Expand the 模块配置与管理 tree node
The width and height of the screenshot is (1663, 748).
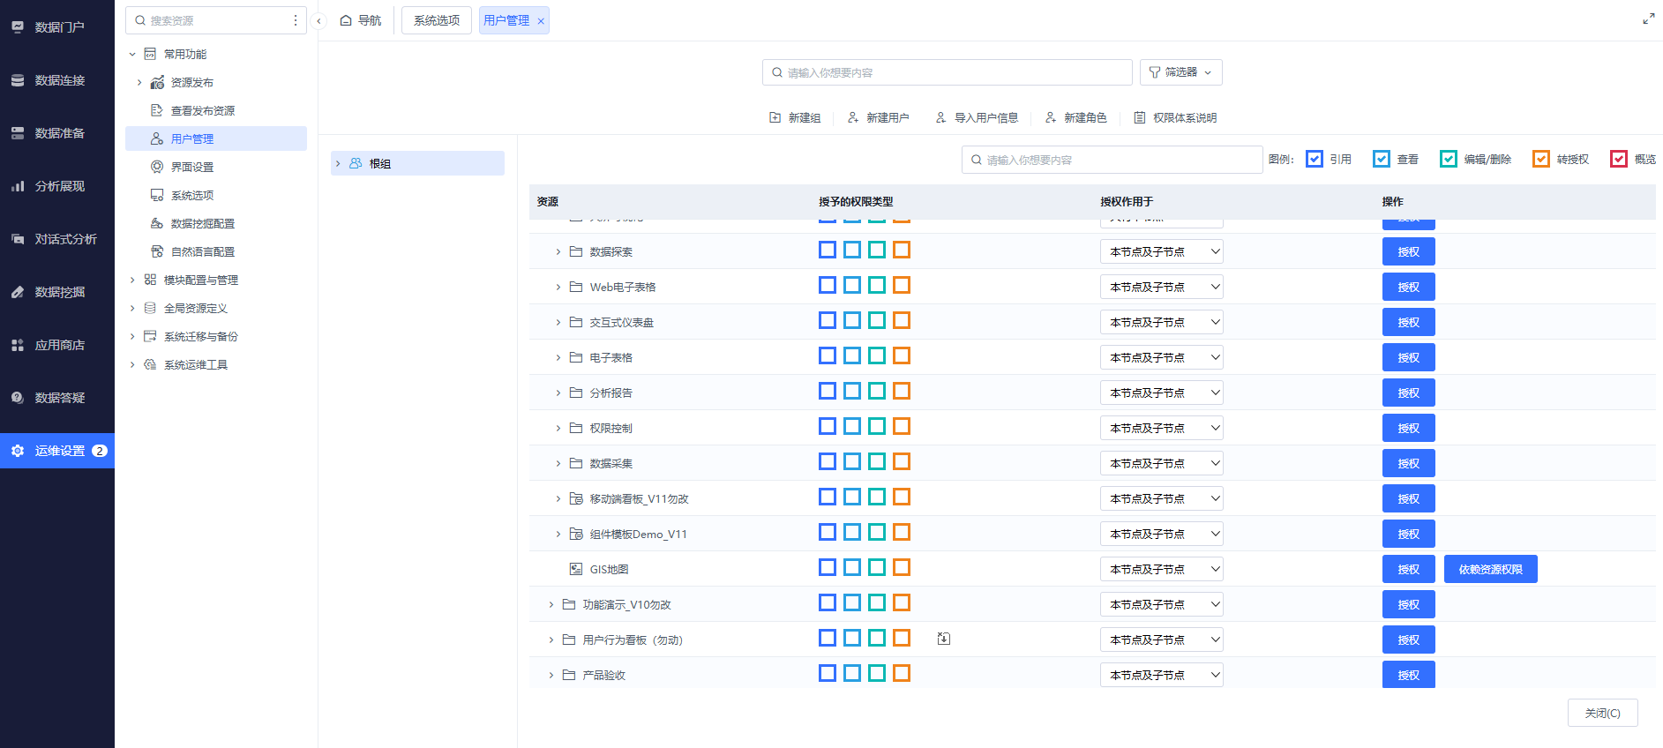[x=132, y=280]
